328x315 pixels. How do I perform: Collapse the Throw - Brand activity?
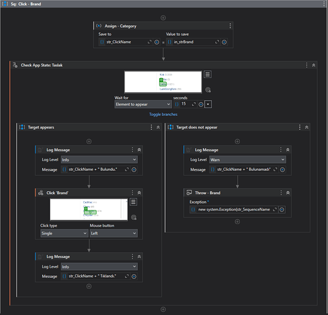[x=288, y=193]
